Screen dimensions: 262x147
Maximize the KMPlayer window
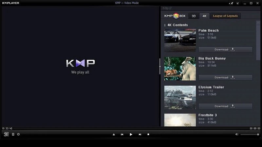pyautogui.click(x=251, y=3)
